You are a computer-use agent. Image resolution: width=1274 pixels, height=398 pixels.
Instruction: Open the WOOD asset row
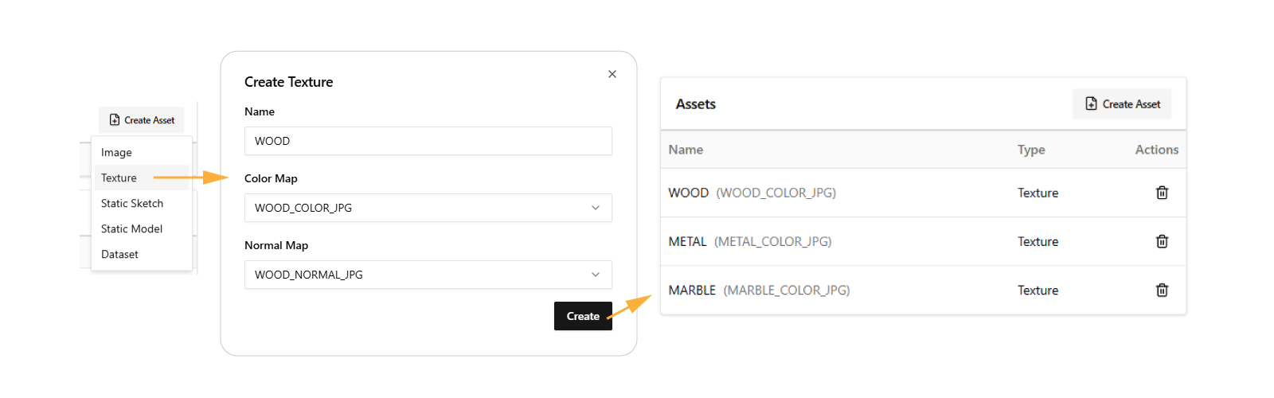point(689,193)
